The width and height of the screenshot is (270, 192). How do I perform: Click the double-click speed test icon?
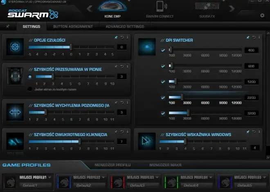pos(15,141)
